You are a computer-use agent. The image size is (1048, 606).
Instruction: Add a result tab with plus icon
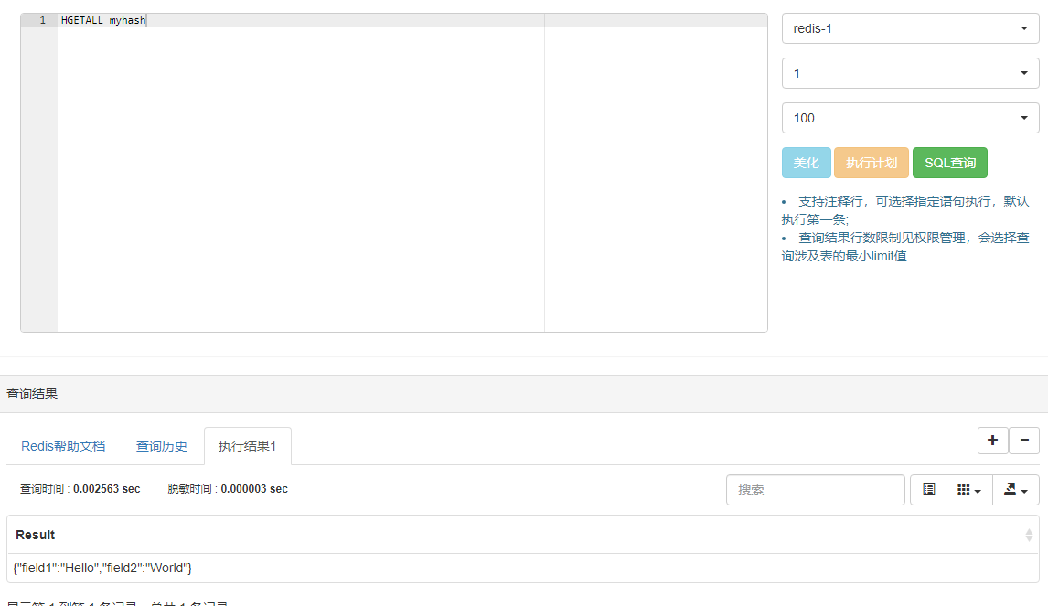pos(992,441)
